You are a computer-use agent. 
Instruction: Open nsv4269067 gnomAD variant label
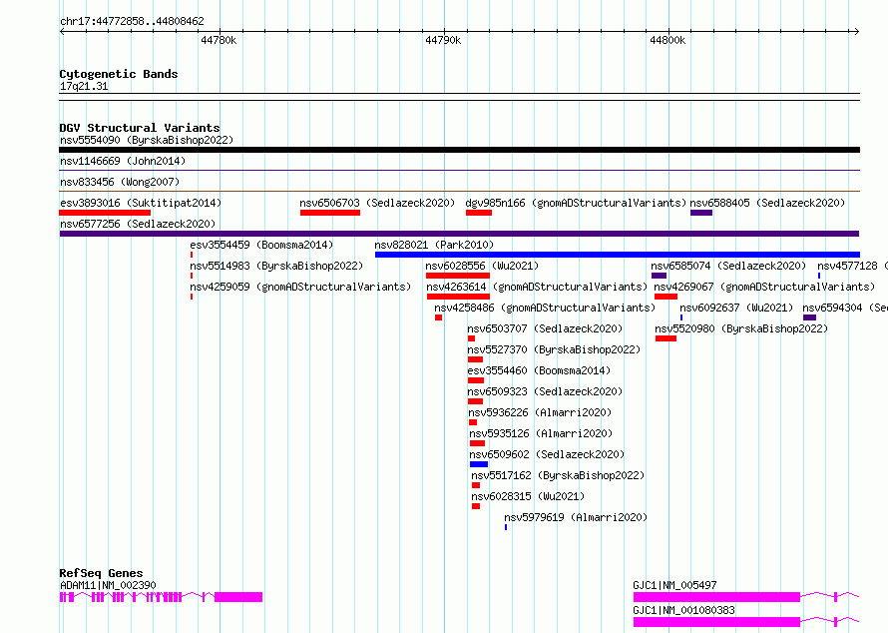pyautogui.click(x=764, y=287)
